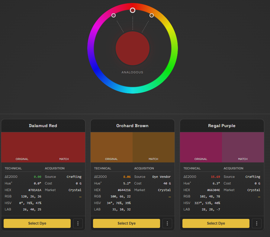The image size is (270, 237).
Task: Click the purple analogous handle on color wheel
Action: pos(114,15)
